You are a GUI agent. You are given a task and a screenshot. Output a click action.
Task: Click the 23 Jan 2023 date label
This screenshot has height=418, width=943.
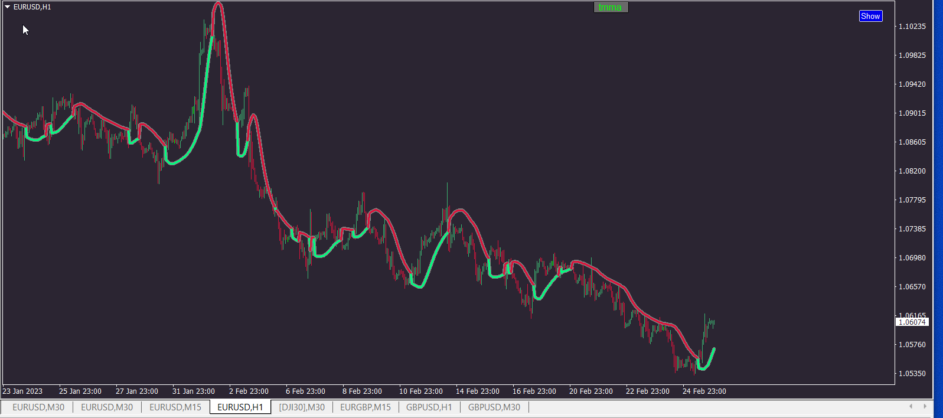22,391
